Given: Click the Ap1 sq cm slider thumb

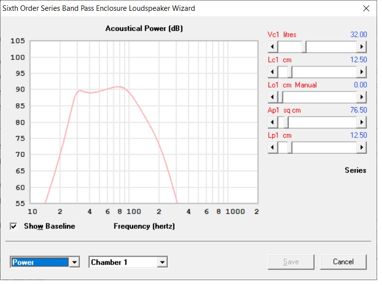Looking at the screenshot, I should (286, 122).
